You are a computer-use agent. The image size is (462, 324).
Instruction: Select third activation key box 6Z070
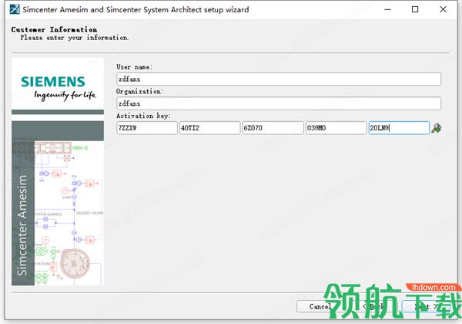point(273,128)
